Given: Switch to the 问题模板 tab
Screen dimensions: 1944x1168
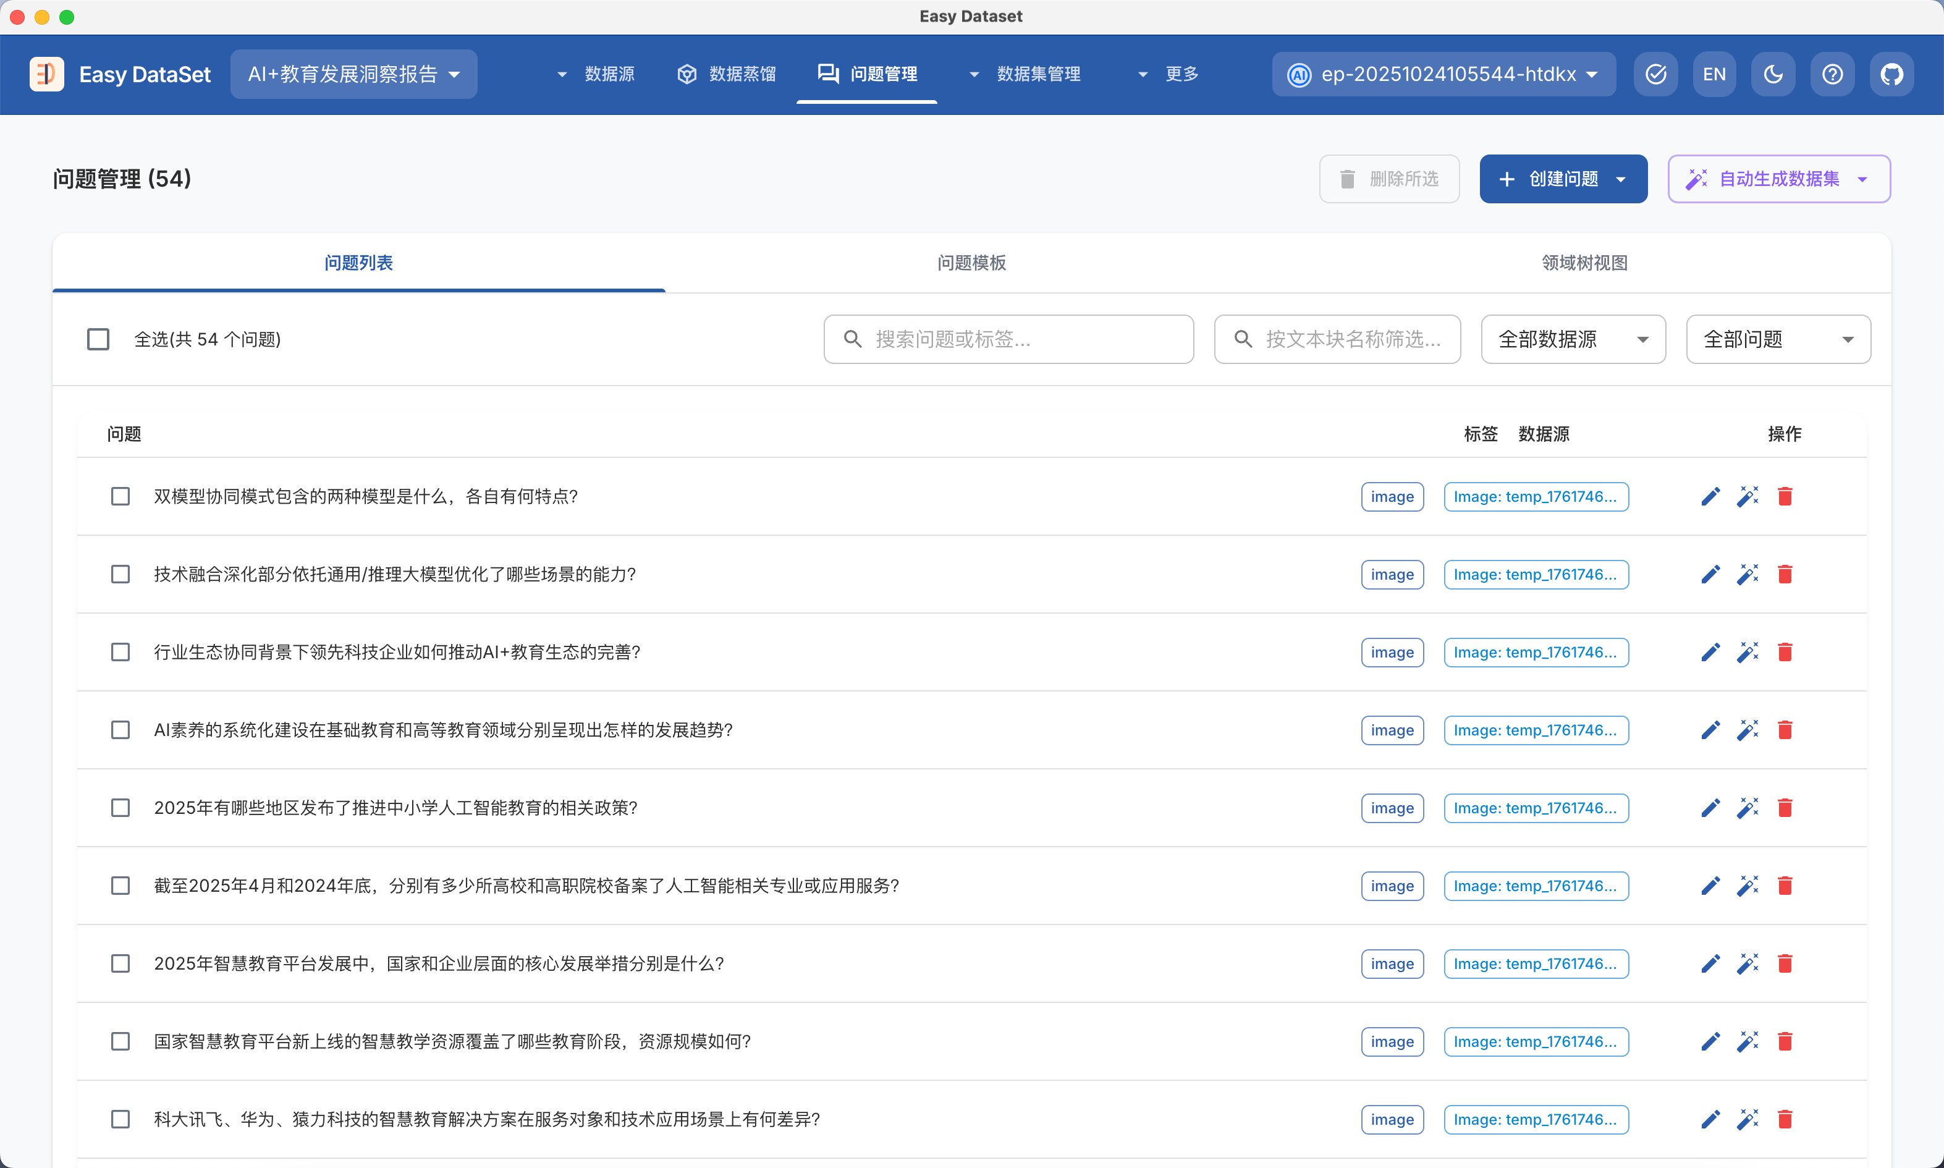Looking at the screenshot, I should [971, 263].
